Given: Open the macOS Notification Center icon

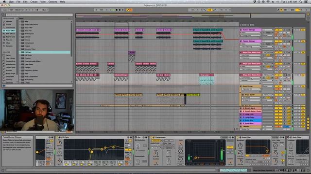Looking at the screenshot, I should 307,2.
